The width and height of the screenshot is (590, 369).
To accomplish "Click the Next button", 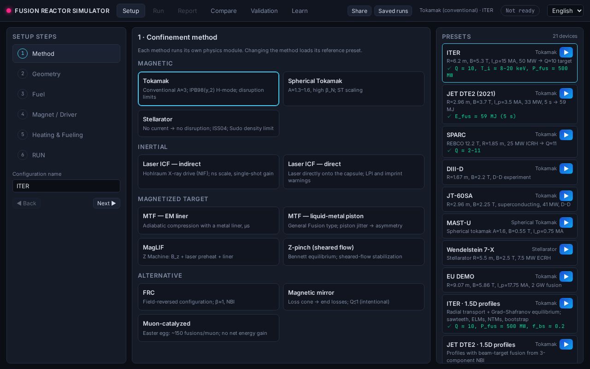I will pos(106,203).
